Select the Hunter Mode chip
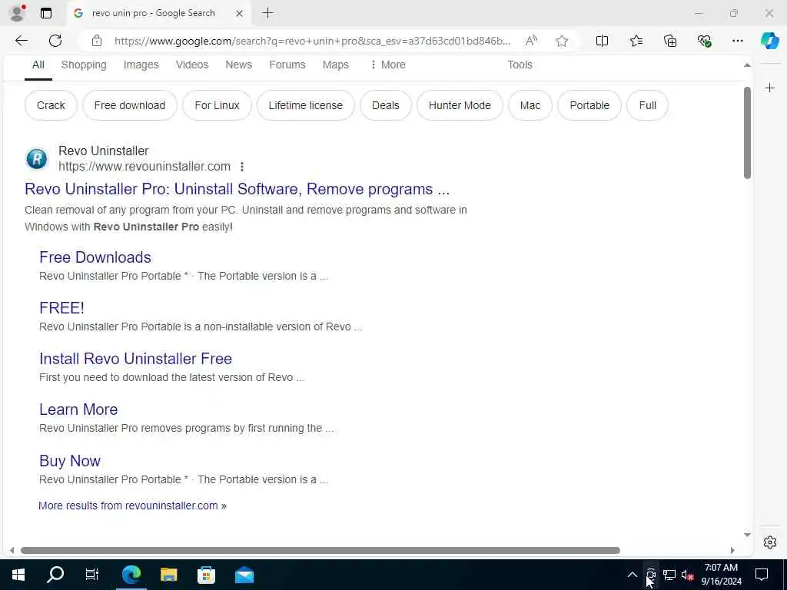Viewport: 787px width, 590px height. [460, 105]
